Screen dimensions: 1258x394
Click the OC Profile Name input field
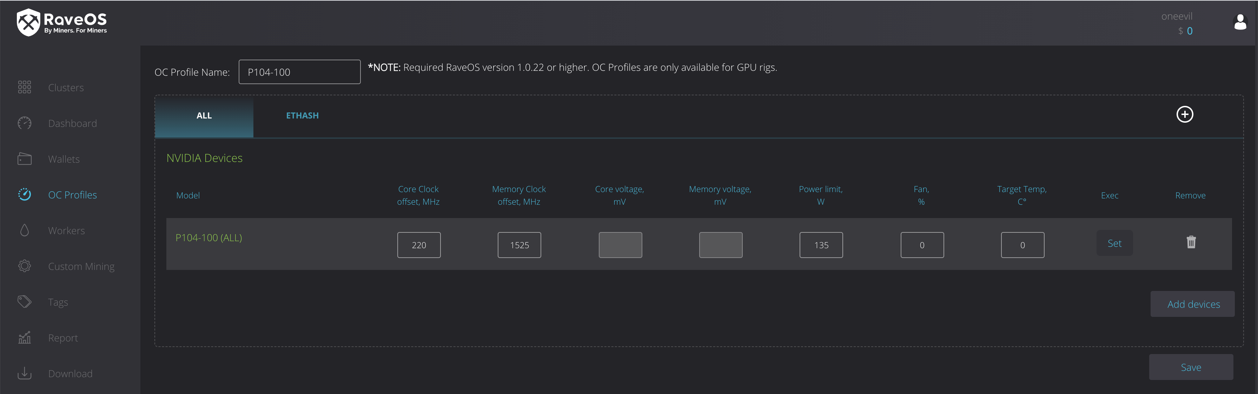(299, 72)
